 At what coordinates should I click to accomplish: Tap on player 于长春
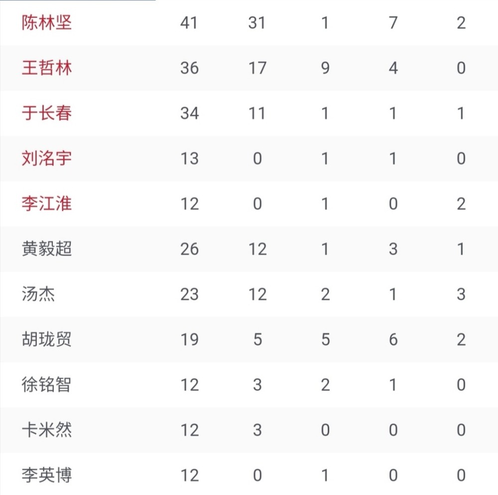[47, 113]
